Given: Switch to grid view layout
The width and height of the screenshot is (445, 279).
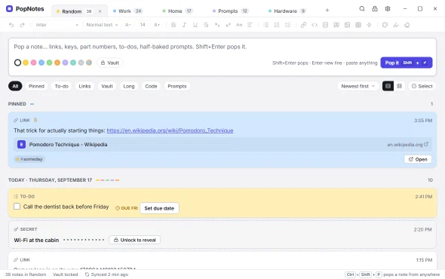Looking at the screenshot, I should (399, 86).
